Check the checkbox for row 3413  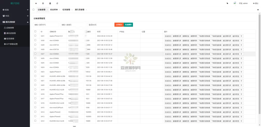[35, 116]
